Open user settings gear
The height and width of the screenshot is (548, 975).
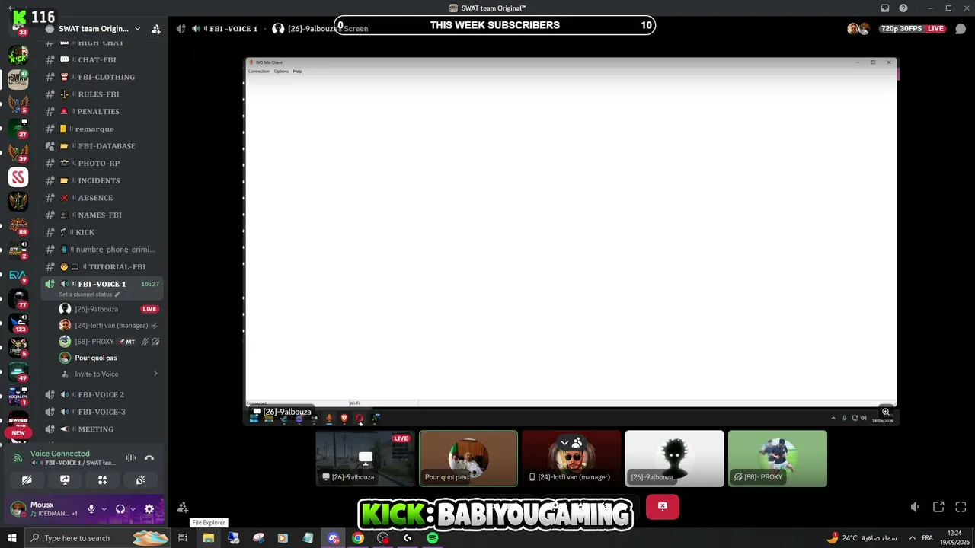149,509
